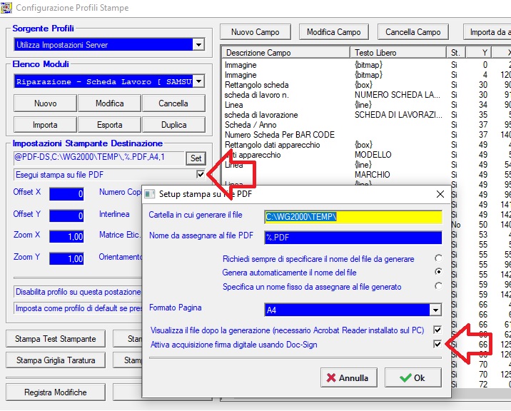Select Richiedi sempre di specificare il nome option
511x411 pixels.
coord(437,258)
